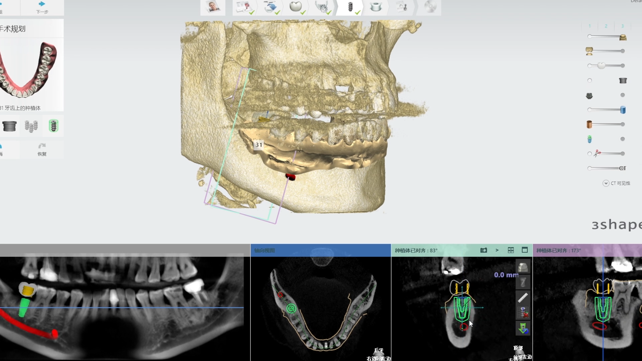Open the surgical guide design step
Screen dimensions: 642x361
click(x=376, y=7)
